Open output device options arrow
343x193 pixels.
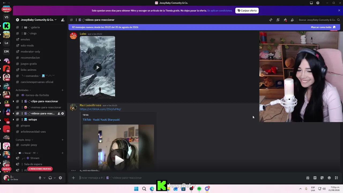55,178
